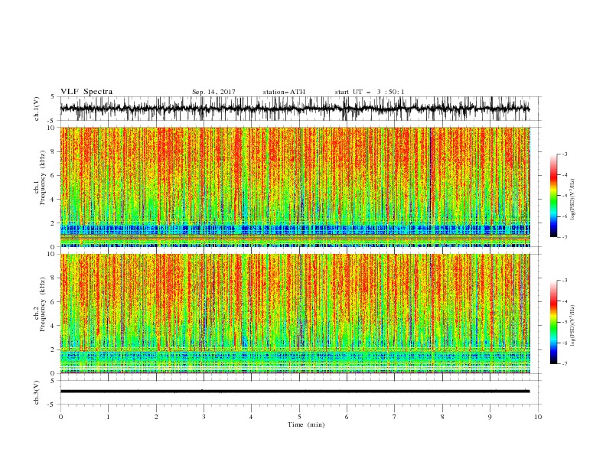This screenshot has height=468, width=606.
Task: Click the "3" tick on the time axis
Action: 204,417
